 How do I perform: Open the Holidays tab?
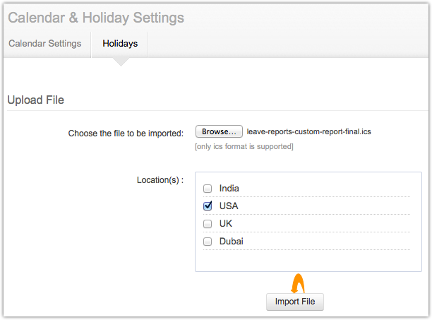[x=120, y=44]
